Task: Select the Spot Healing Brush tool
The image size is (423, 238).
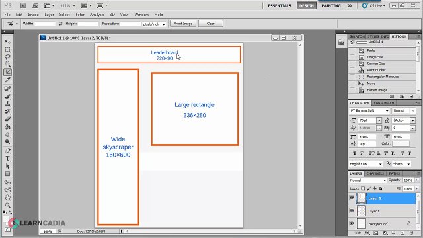Action: (x=7, y=89)
